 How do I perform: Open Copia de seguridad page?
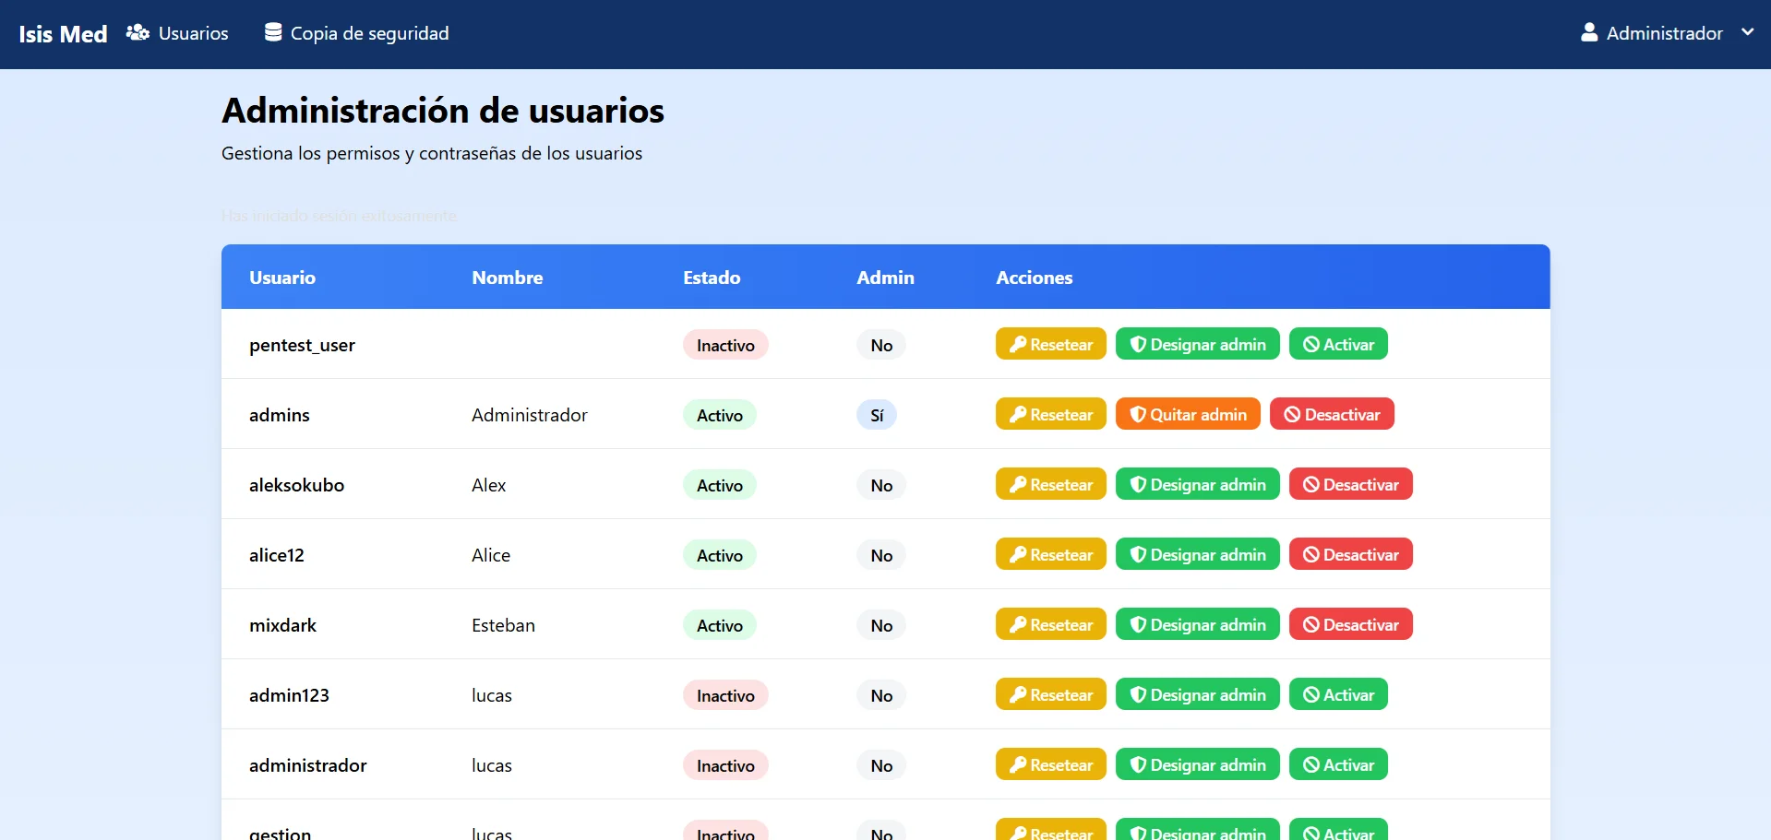point(357,33)
